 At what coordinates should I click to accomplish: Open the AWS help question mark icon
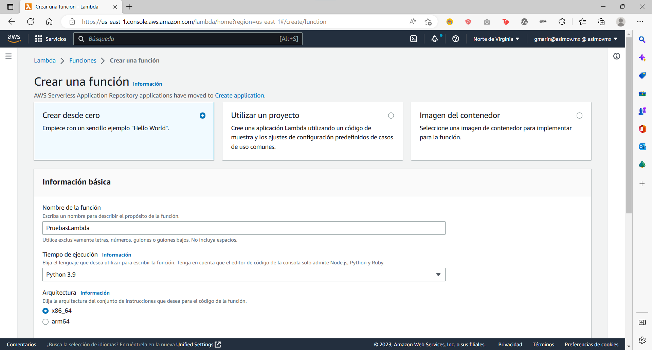[x=456, y=39]
